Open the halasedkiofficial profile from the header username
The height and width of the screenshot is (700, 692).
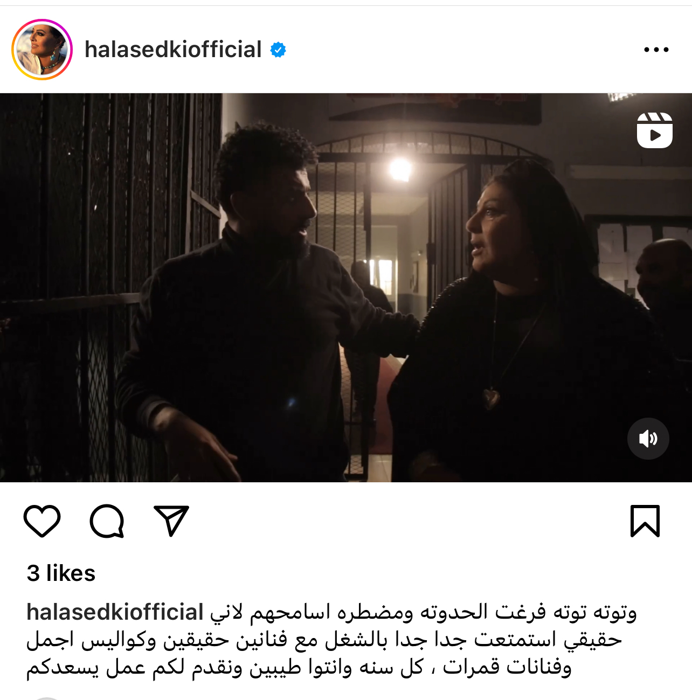pyautogui.click(x=173, y=50)
